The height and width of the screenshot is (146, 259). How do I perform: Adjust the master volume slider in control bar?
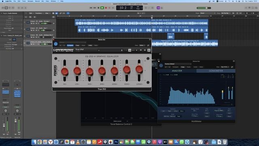click(204, 8)
